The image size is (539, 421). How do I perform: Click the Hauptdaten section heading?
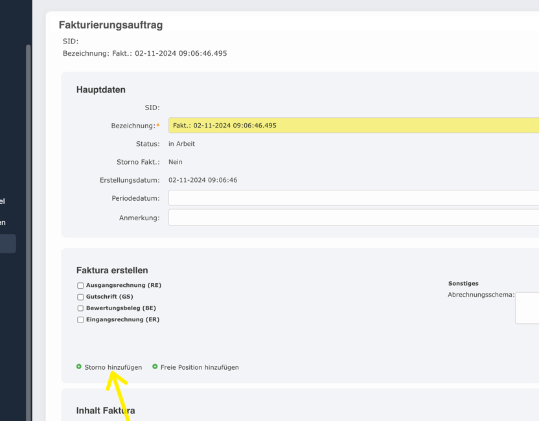pyautogui.click(x=100, y=89)
